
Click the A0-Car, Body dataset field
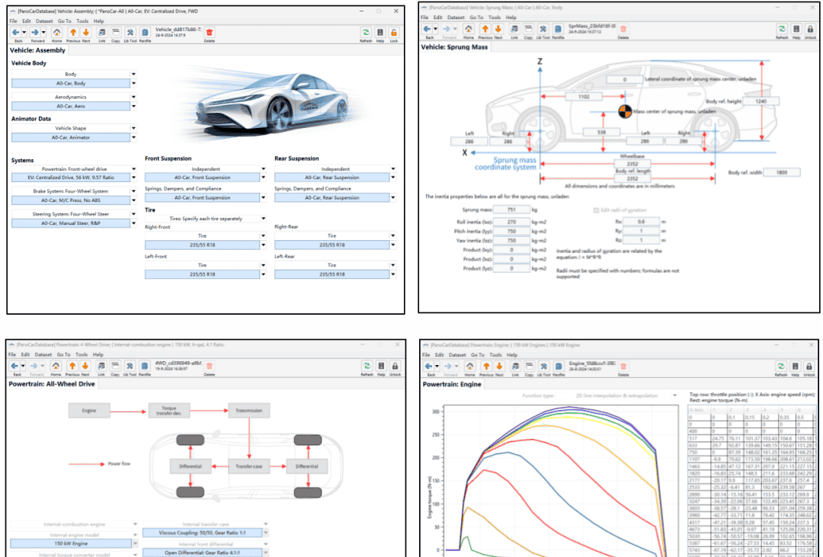70,83
